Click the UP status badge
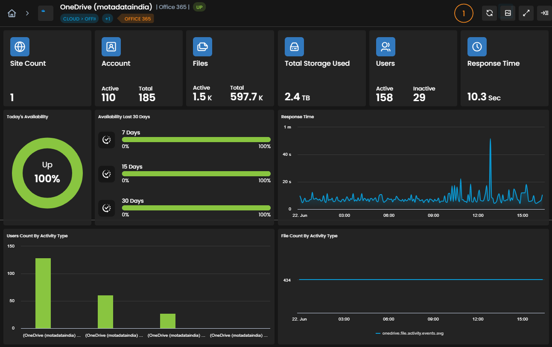 pyautogui.click(x=199, y=7)
